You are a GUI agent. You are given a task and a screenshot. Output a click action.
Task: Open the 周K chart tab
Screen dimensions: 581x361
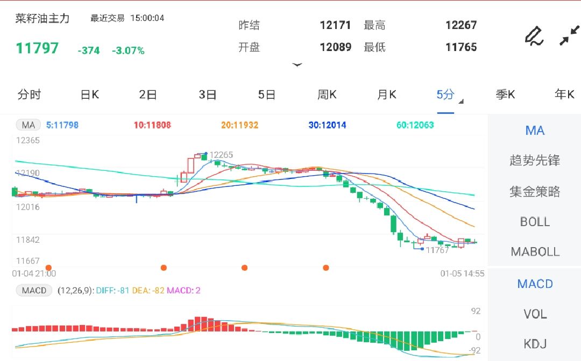coord(327,95)
